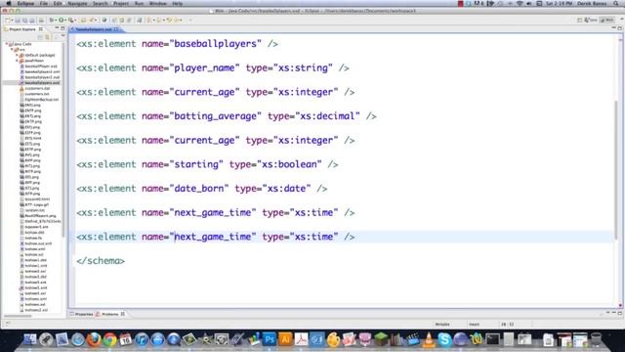
Task: Open the Java perspective button at top right
Action: (x=591, y=20)
